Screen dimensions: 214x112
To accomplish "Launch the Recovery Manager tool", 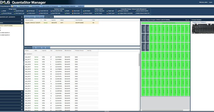I will click(x=6, y=13).
